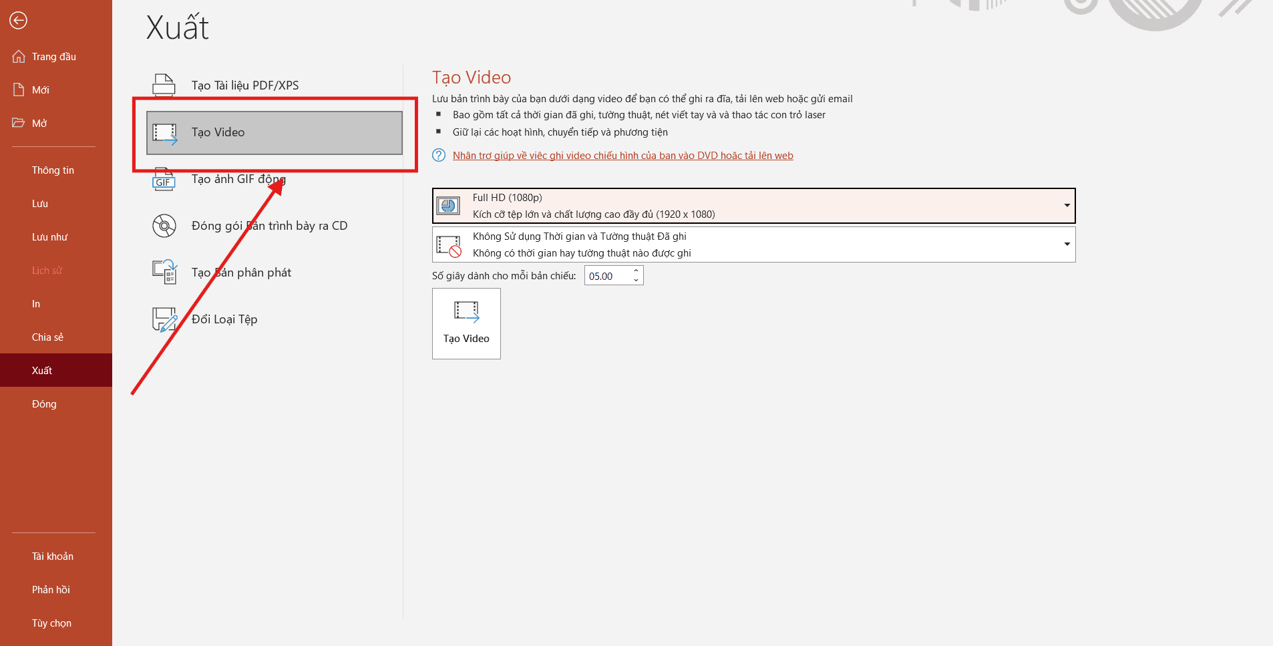Viewport: 1273px width, 646px height.
Task: Click the back arrow icon
Action: click(x=18, y=21)
